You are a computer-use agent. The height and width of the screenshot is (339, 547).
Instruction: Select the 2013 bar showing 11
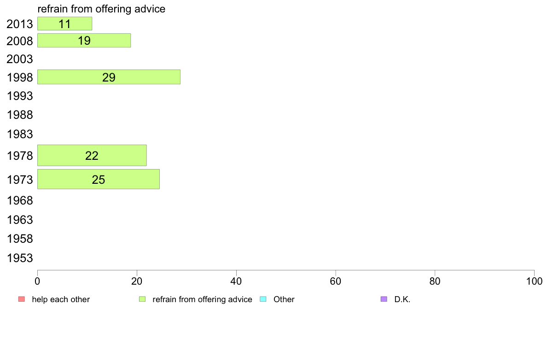click(65, 24)
